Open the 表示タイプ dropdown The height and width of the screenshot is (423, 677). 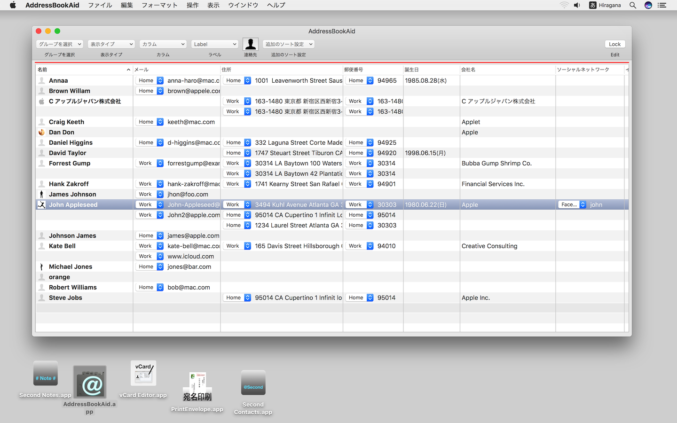pyautogui.click(x=111, y=44)
